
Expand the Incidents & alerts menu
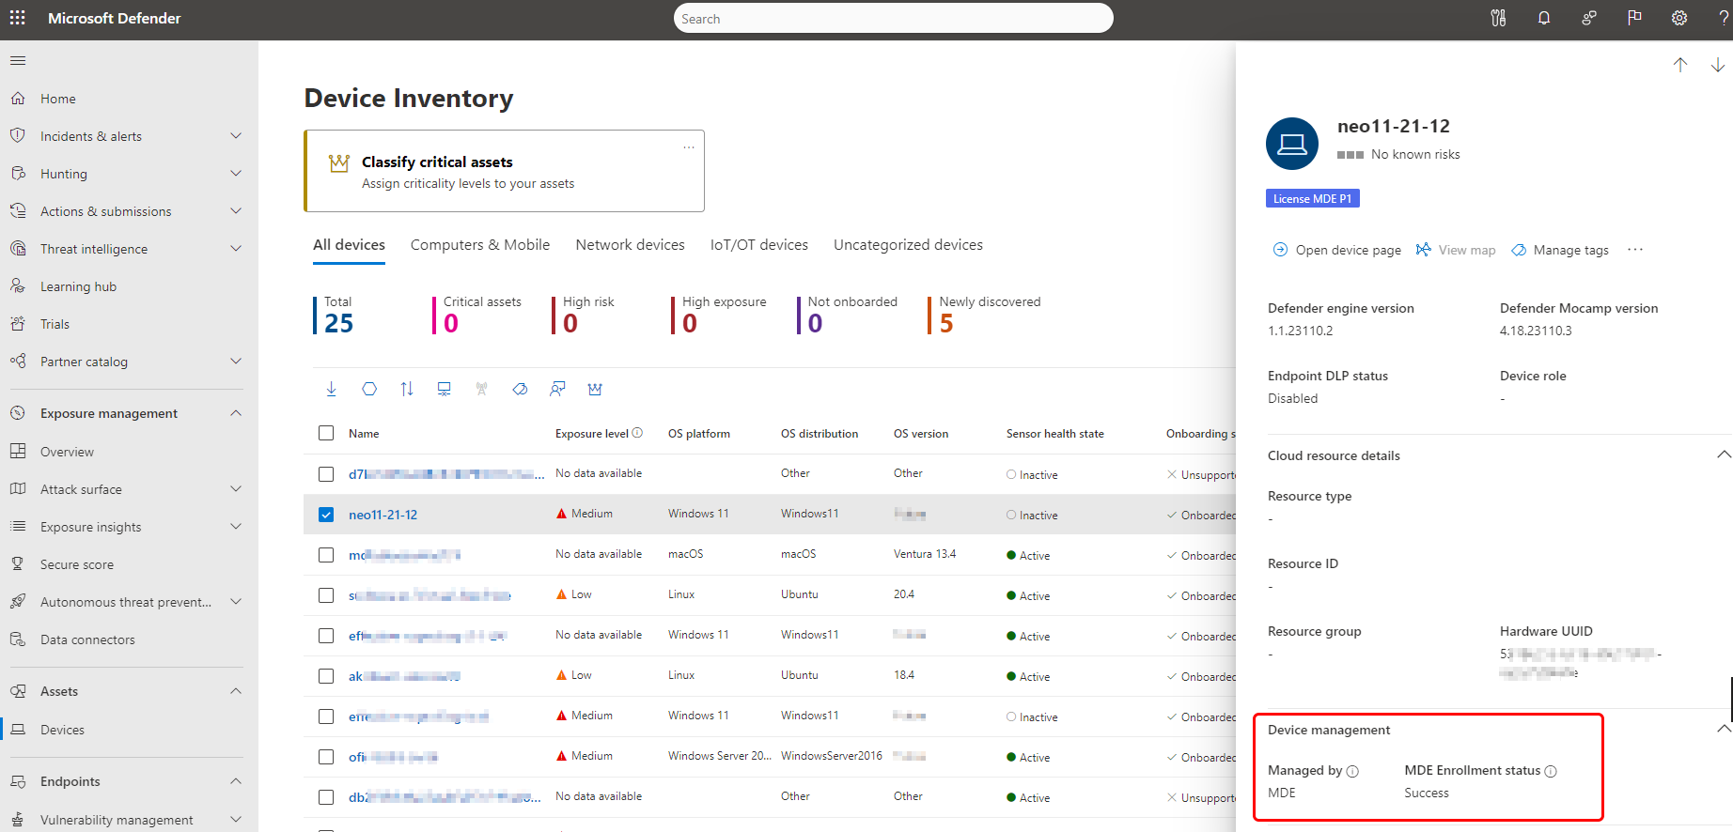pyautogui.click(x=235, y=136)
